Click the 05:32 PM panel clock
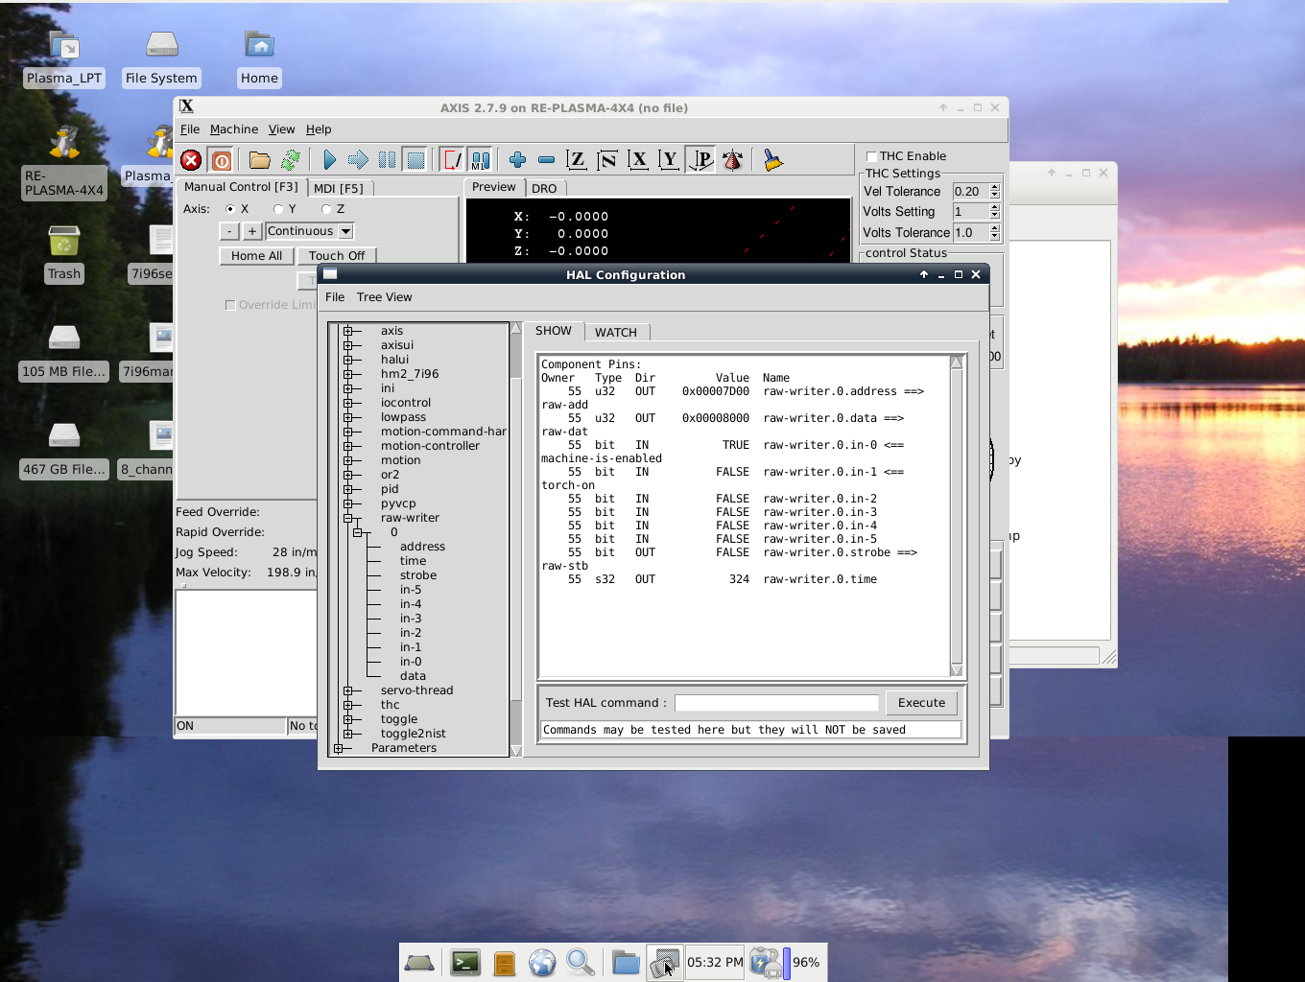Viewport: 1305px width, 982px height. coord(715,962)
